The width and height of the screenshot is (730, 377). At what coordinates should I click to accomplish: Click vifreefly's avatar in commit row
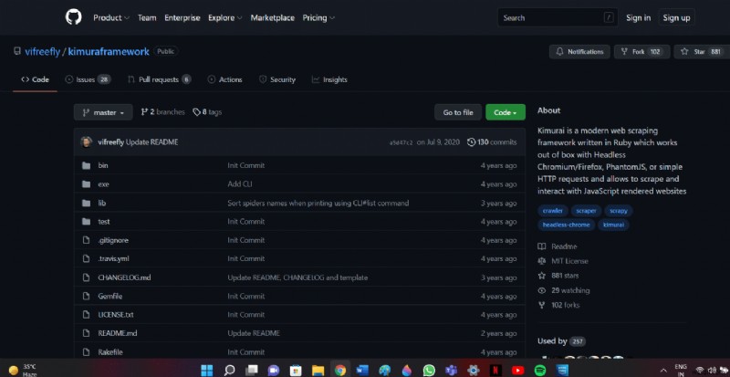[86, 142]
